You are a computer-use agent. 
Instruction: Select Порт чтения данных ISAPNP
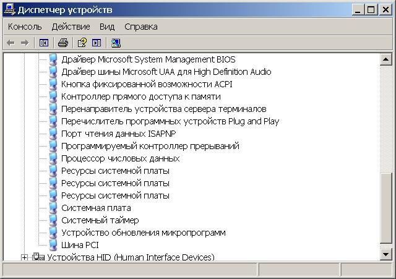pyautogui.click(x=118, y=134)
